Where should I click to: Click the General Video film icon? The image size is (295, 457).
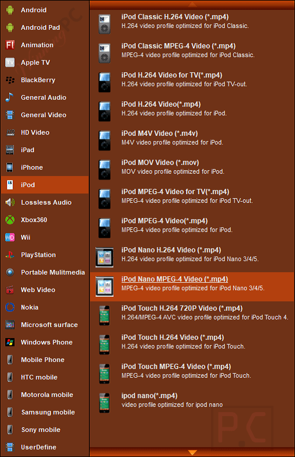10,115
